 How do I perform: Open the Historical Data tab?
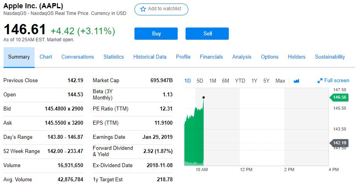(x=150, y=57)
